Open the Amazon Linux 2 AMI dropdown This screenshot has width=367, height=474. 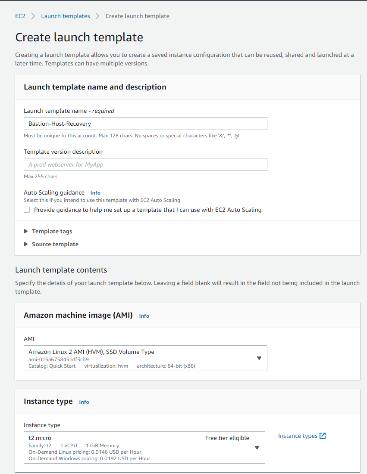pos(145,358)
